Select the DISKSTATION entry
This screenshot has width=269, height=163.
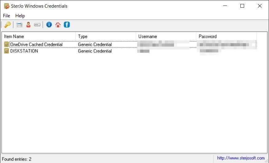click(x=24, y=51)
